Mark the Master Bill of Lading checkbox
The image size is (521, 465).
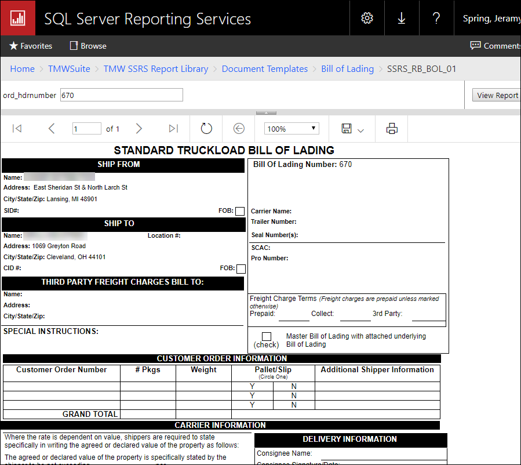(x=266, y=336)
